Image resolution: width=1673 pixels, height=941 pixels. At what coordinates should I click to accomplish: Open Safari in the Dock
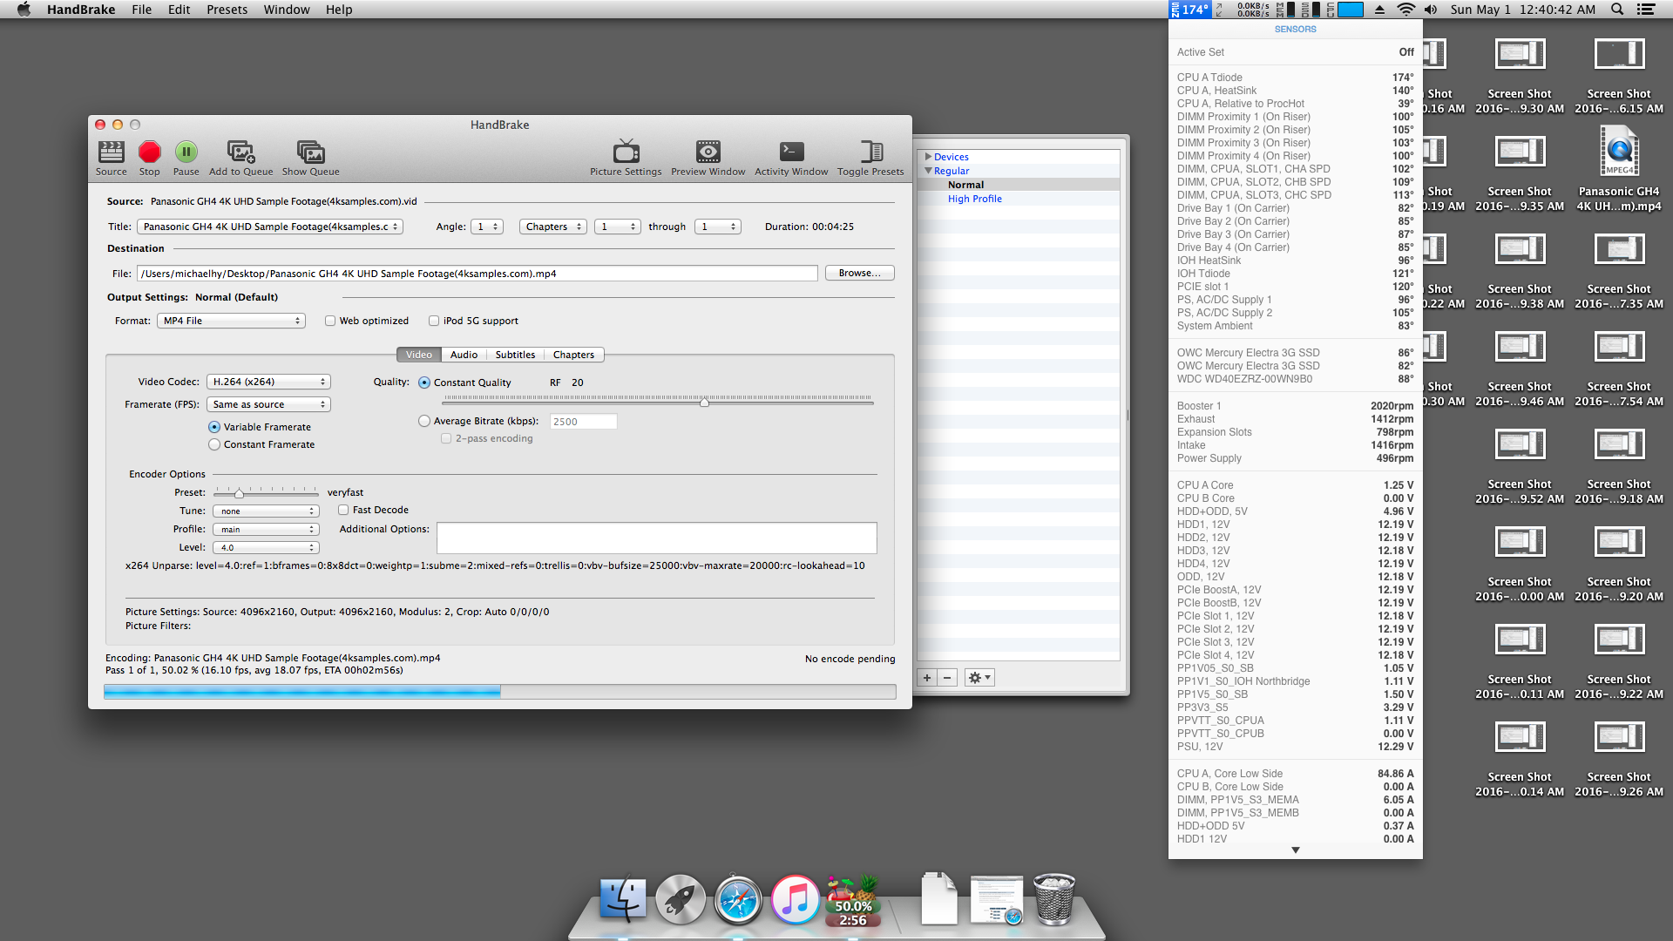coord(738,900)
